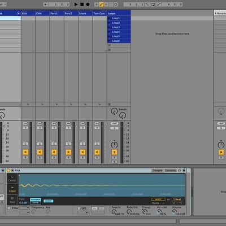Viewport: 226px width, 226px height.
Task: Enable the Simpler LFO checkbox
Action: (79, 208)
